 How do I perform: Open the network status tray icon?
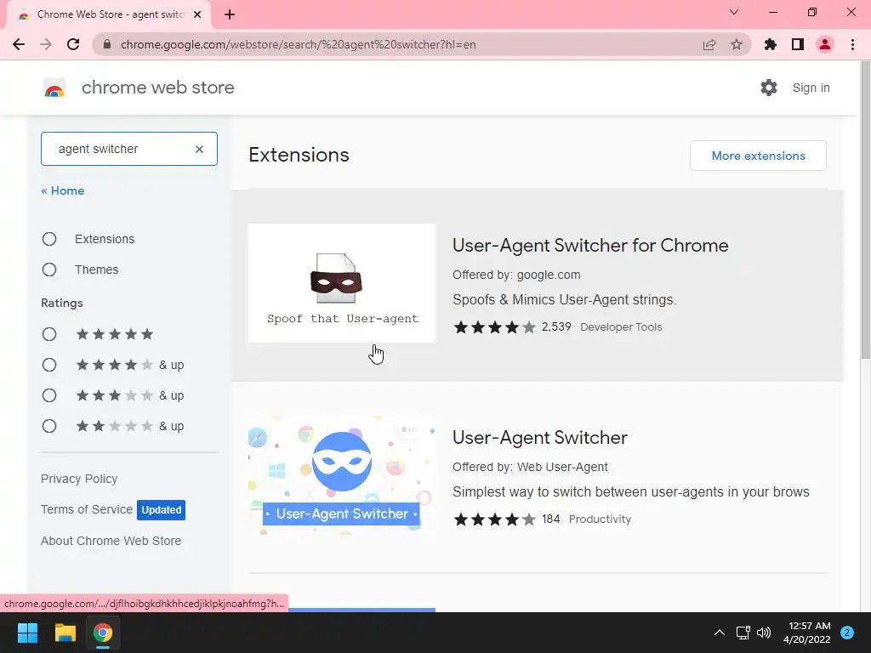tap(743, 633)
